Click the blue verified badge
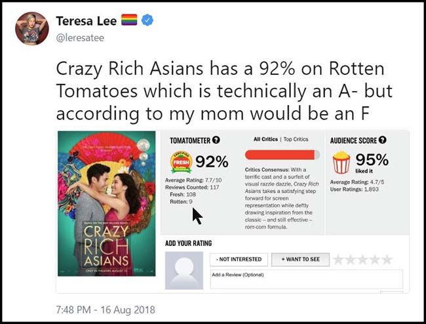The width and height of the screenshot is (426, 324). click(x=148, y=21)
